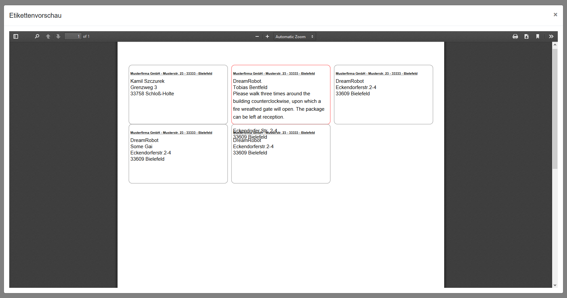567x298 pixels.
Task: Click the scrollbar down arrow
Action: 555,285
